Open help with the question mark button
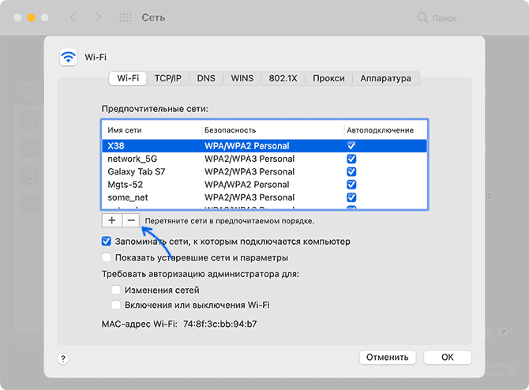The width and height of the screenshot is (529, 390). tap(63, 358)
